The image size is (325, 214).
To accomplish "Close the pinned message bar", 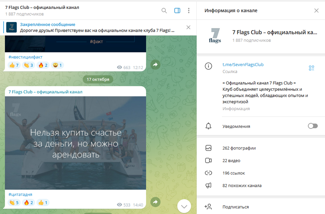I will tap(189, 27).
